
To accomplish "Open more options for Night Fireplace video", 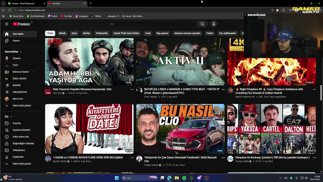I will (314, 89).
